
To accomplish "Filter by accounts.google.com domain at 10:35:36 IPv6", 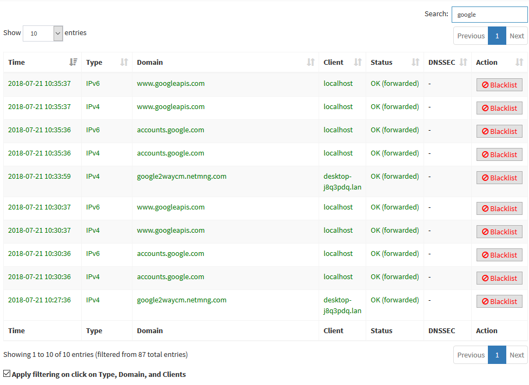I will tap(170, 130).
